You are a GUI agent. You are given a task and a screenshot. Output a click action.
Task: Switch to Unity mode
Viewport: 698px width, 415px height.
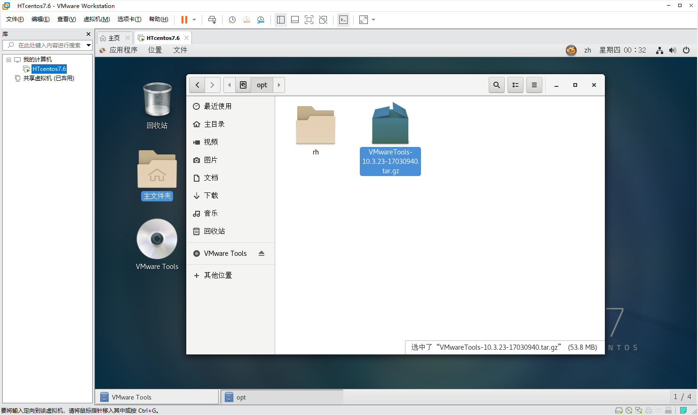(x=323, y=20)
